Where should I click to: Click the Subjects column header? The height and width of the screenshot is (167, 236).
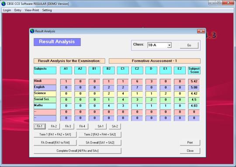point(45,71)
